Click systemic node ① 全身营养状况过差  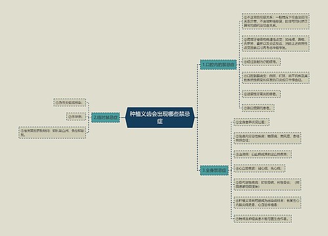(x=251, y=122)
